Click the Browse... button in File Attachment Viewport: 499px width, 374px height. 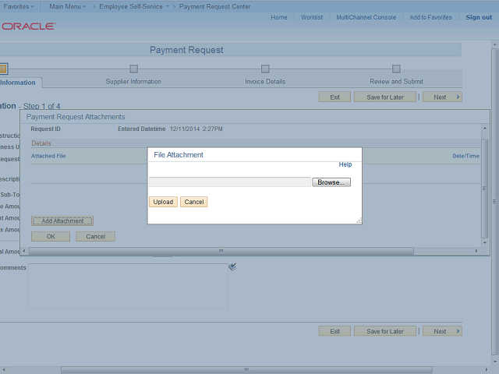tap(331, 182)
